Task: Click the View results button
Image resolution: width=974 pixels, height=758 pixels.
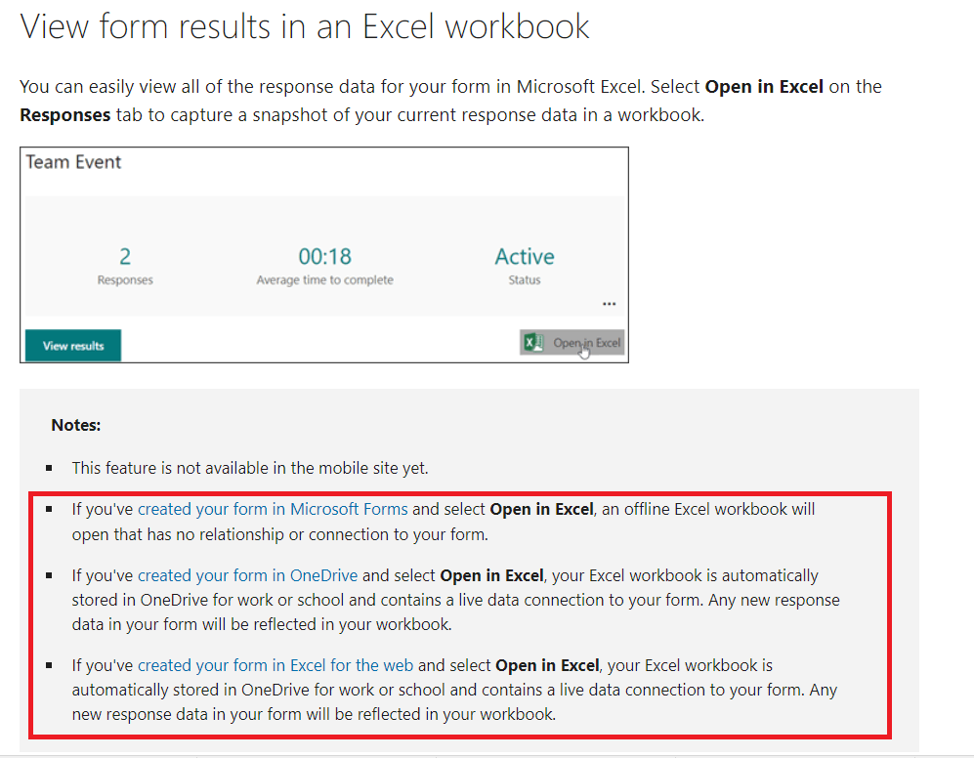Action: click(x=73, y=346)
